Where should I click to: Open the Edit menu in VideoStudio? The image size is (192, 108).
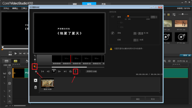coord(15,8)
